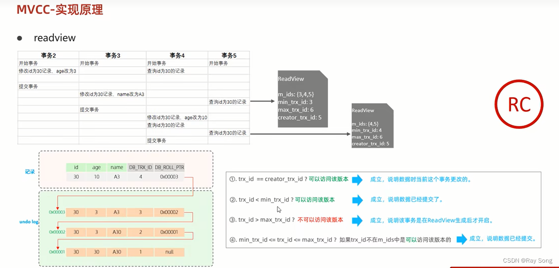Select the "事务4" column header
Viewport: 559px width, 268px height.
(177, 55)
